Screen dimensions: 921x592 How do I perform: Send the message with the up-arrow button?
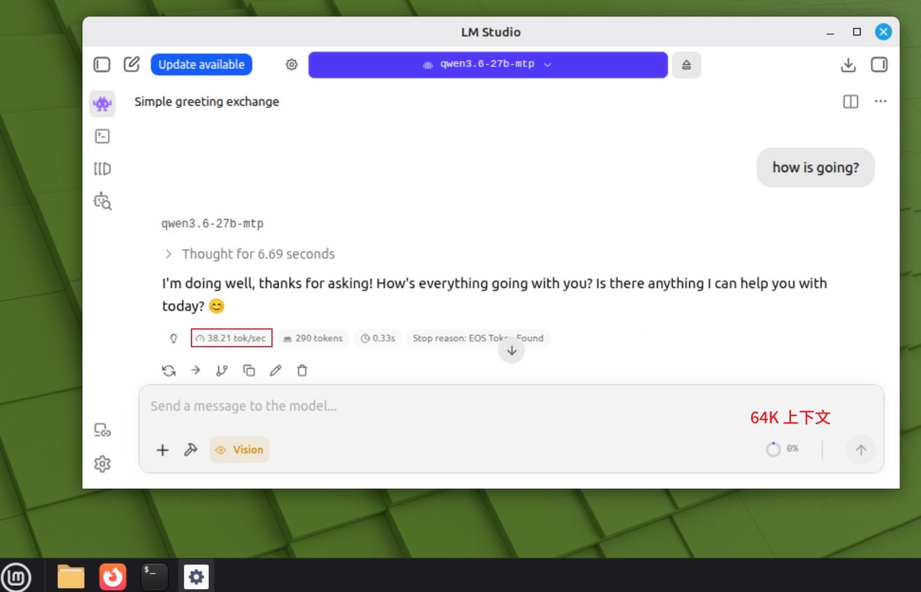861,450
